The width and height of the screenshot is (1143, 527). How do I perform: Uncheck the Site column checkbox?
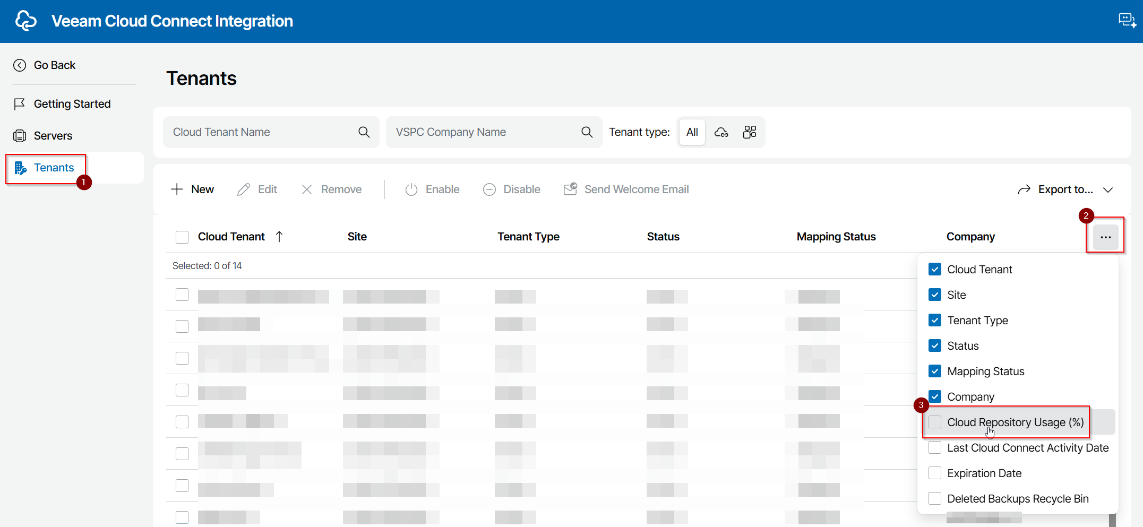[x=935, y=295]
